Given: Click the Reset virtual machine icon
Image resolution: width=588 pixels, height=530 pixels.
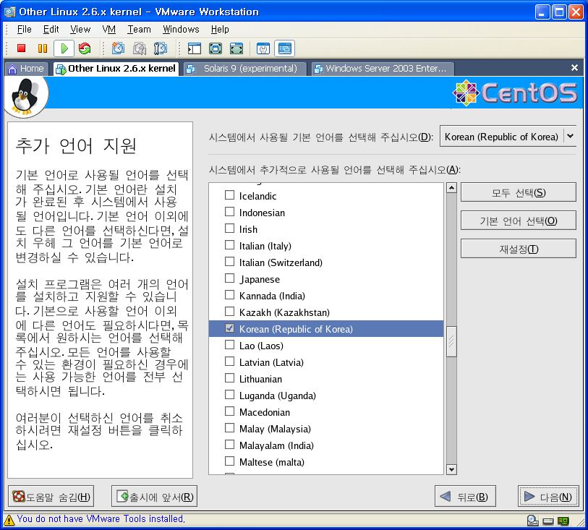Looking at the screenshot, I should click(85, 48).
